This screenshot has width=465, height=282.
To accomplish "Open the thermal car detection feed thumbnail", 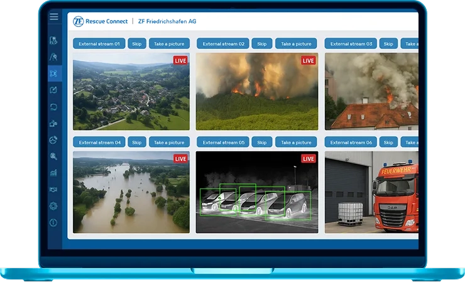I will point(256,192).
